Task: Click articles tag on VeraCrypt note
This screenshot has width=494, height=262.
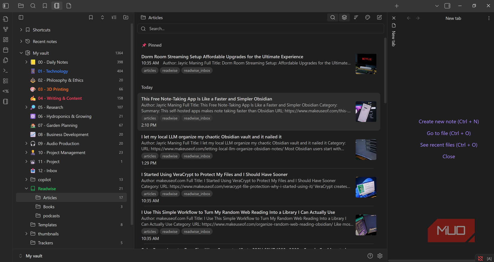Action: click(x=150, y=194)
